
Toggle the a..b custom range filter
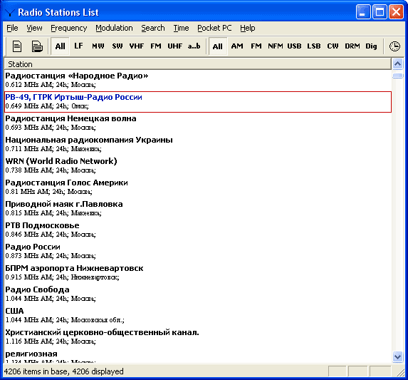point(194,46)
